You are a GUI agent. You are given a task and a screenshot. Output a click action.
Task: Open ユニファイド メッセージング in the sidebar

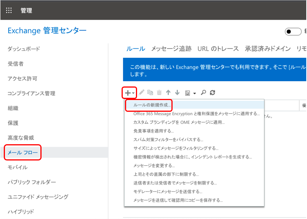point(38,197)
